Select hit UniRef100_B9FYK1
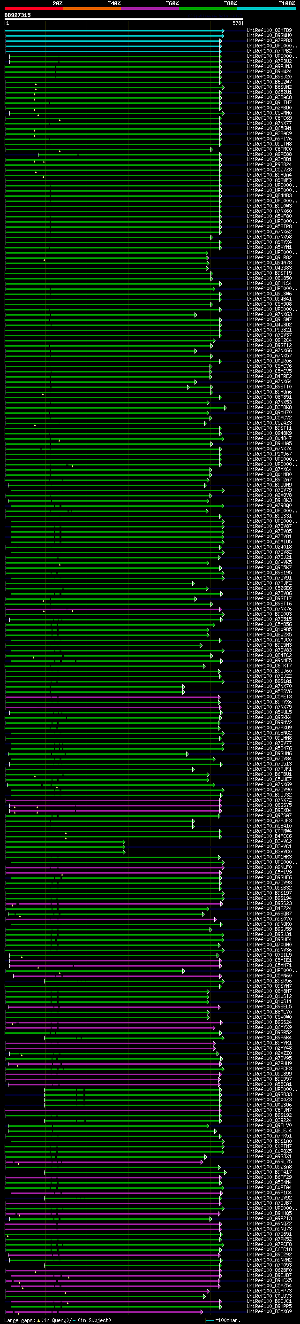300x1324 pixels. (269, 1043)
